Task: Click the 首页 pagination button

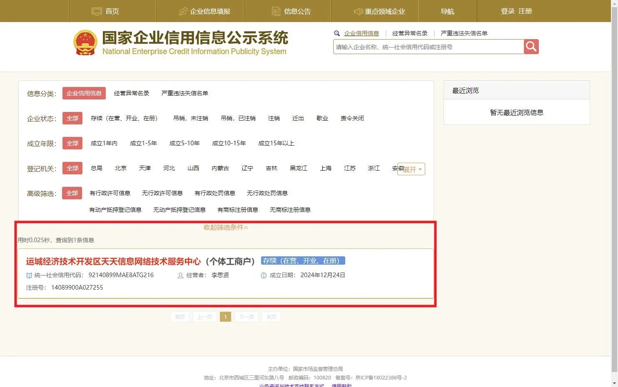Action: click(180, 317)
